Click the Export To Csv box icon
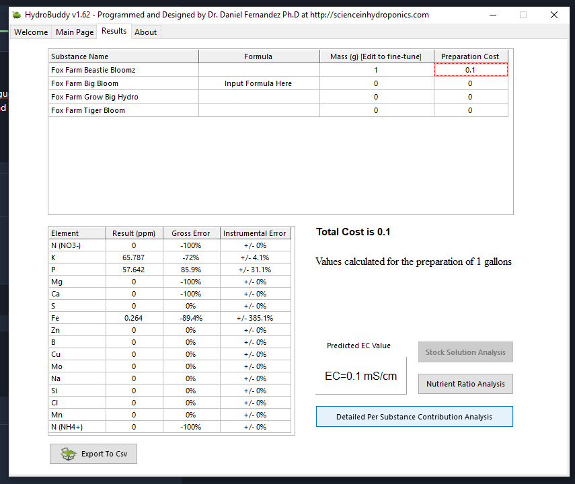 coord(69,454)
